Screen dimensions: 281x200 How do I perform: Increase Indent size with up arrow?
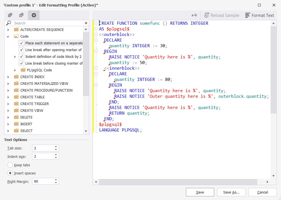(x=56, y=155)
